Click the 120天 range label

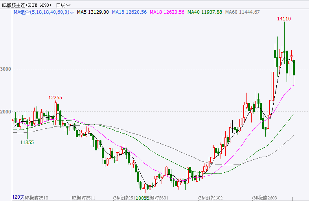pyautogui.click(x=18, y=197)
